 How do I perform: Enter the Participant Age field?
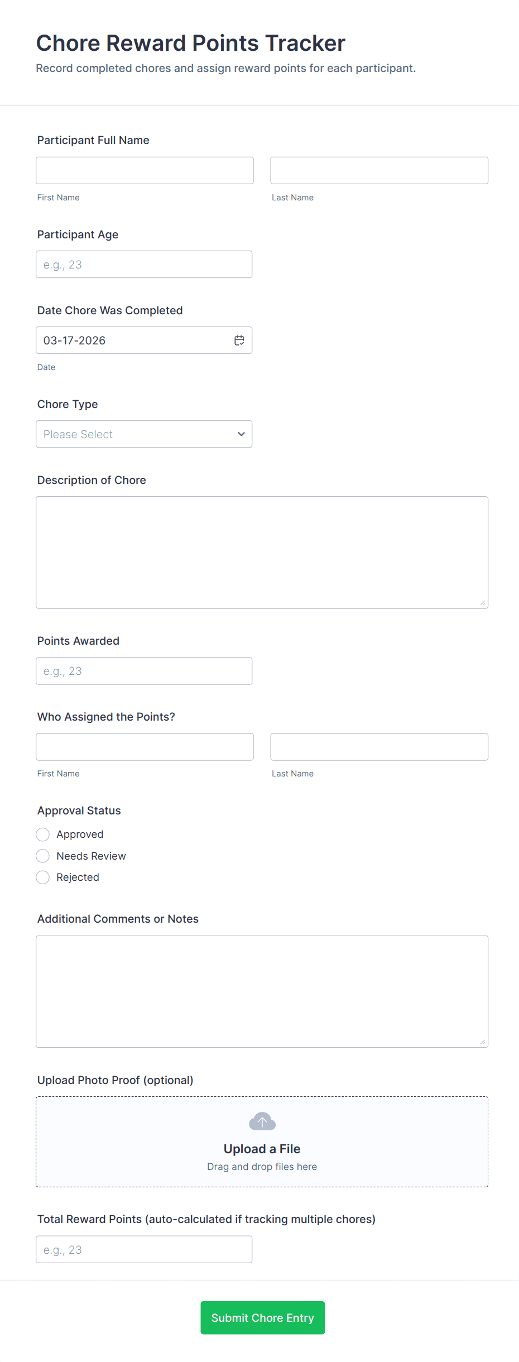click(x=144, y=265)
